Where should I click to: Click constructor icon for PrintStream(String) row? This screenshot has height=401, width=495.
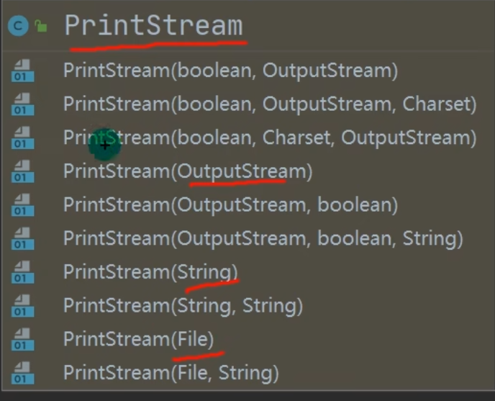pos(22,273)
